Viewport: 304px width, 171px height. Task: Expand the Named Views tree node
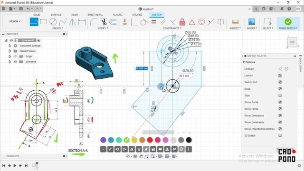click(x=9, y=51)
